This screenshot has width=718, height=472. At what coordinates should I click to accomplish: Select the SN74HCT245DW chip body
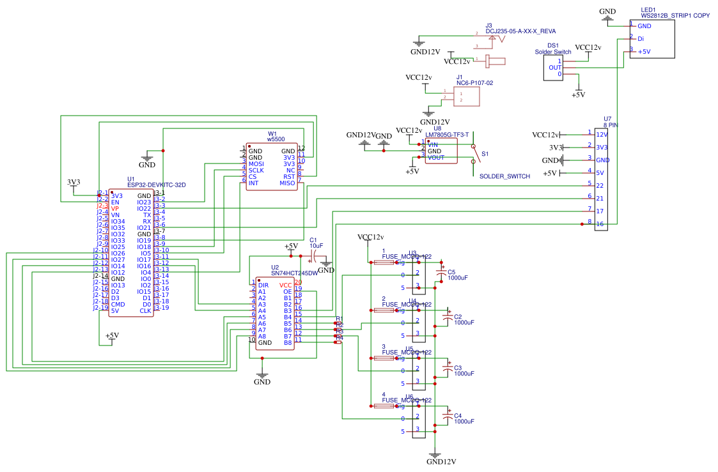tap(275, 313)
